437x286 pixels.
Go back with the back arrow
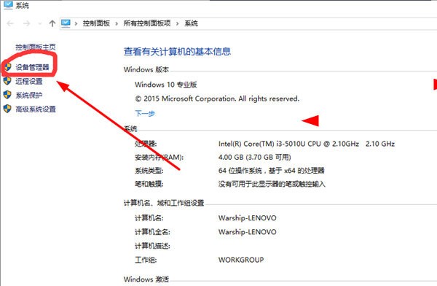10,23
